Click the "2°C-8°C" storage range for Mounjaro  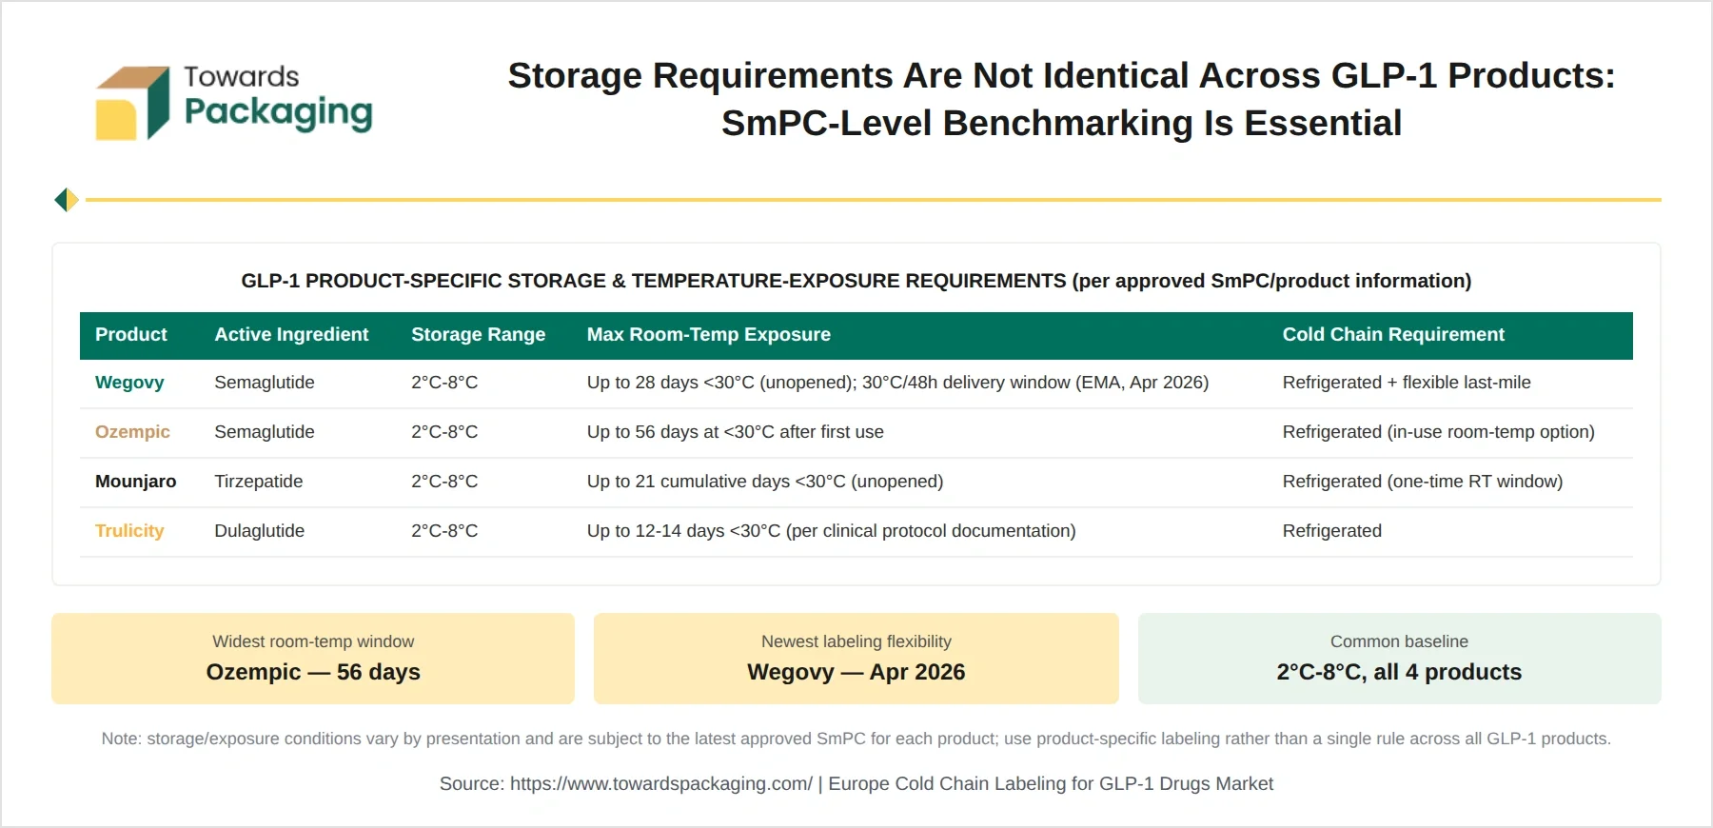click(x=444, y=482)
